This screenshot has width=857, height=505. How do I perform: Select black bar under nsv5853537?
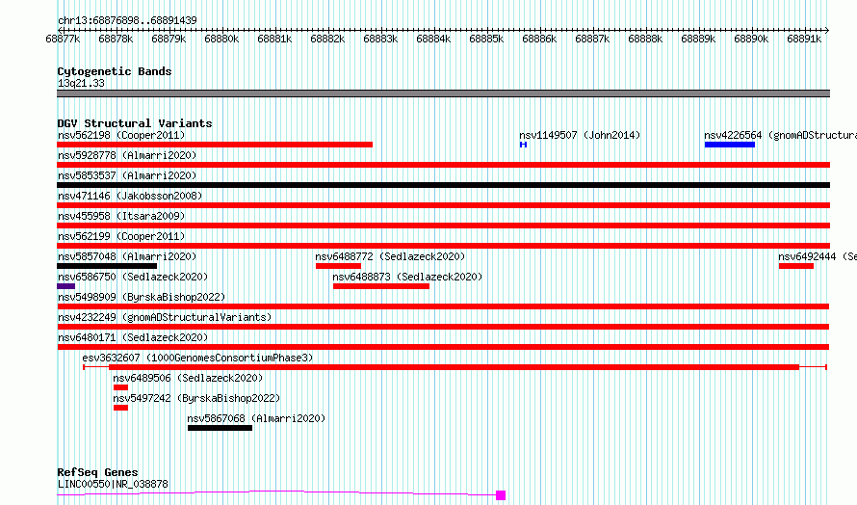click(443, 185)
